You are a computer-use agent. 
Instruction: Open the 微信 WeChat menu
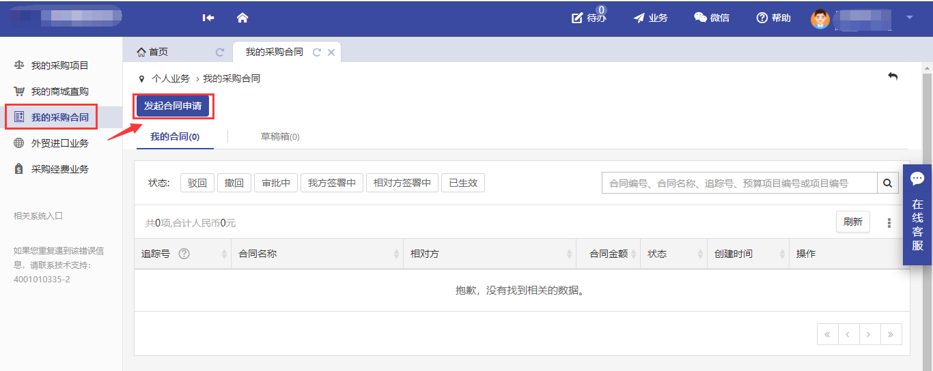click(711, 18)
